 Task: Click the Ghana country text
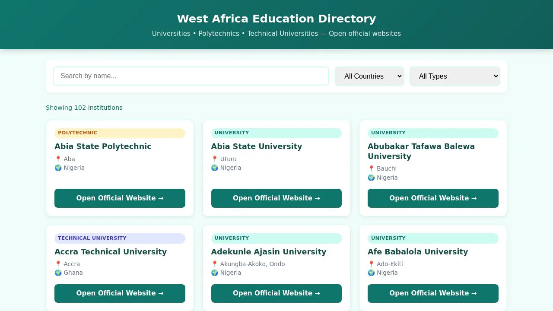(73, 273)
